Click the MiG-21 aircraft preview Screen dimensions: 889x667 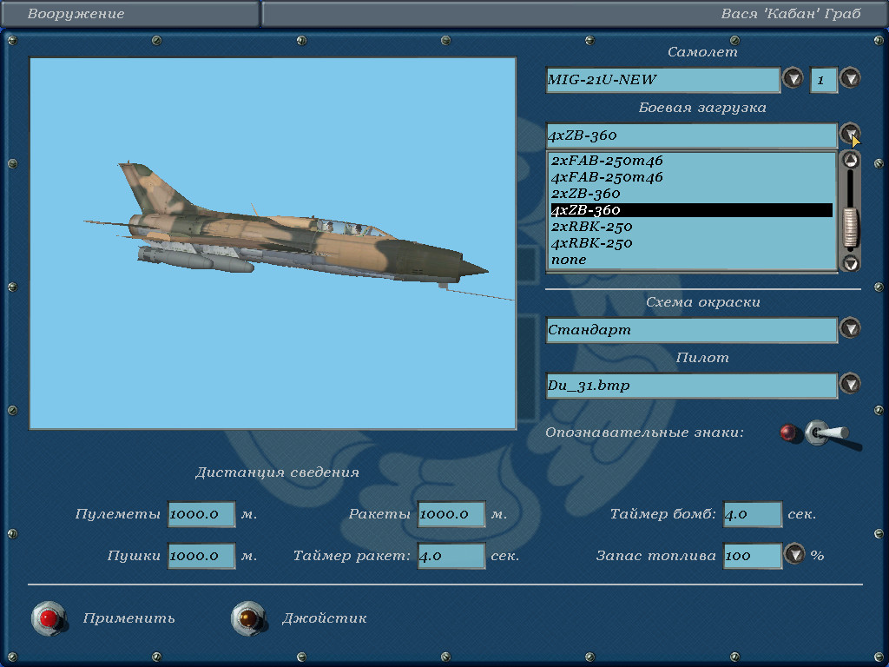click(273, 243)
